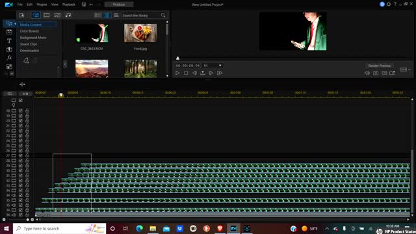The width and height of the screenshot is (416, 234).
Task: Select the Sound Clips category
Action: [x=29, y=44]
